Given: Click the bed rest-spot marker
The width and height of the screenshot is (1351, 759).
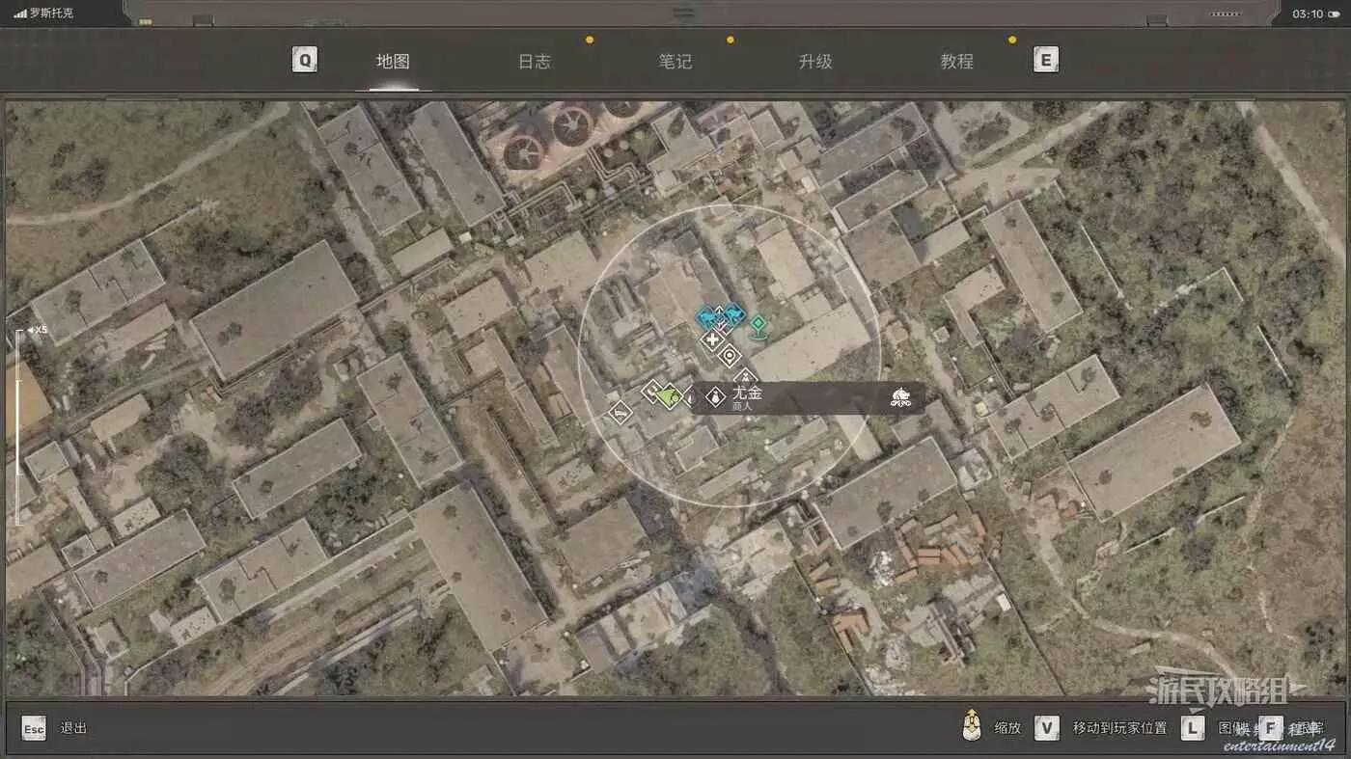Looking at the screenshot, I should pos(619,414).
